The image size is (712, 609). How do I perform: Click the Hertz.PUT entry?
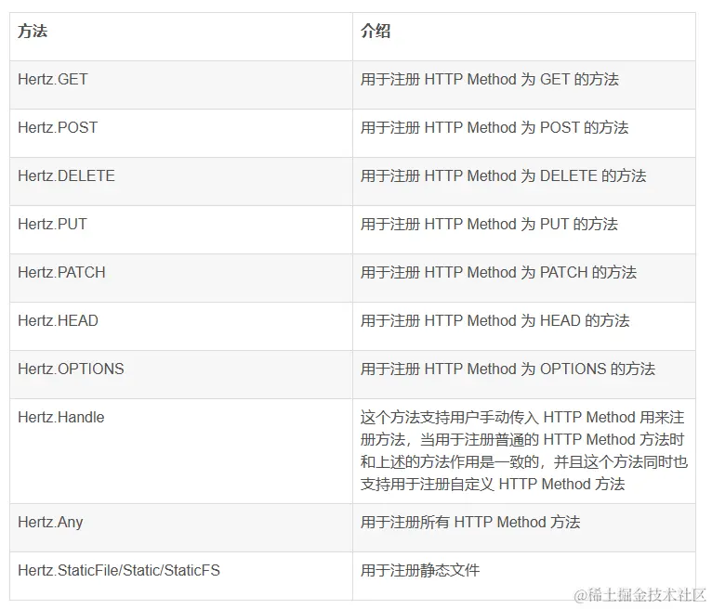[x=52, y=225]
